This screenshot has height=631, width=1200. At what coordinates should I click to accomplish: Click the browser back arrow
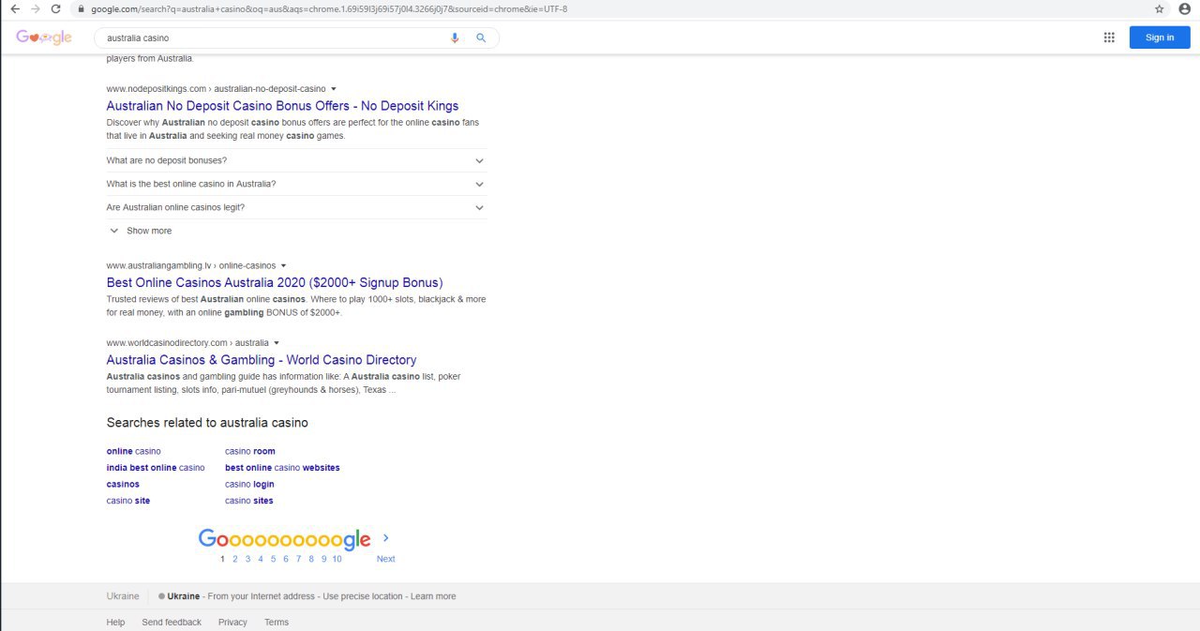pos(14,8)
